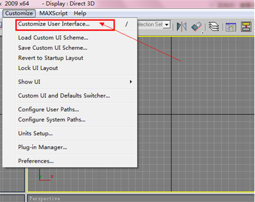Expand the Show UI submenu arrow
The image size is (255, 202).
pyautogui.click(x=131, y=82)
